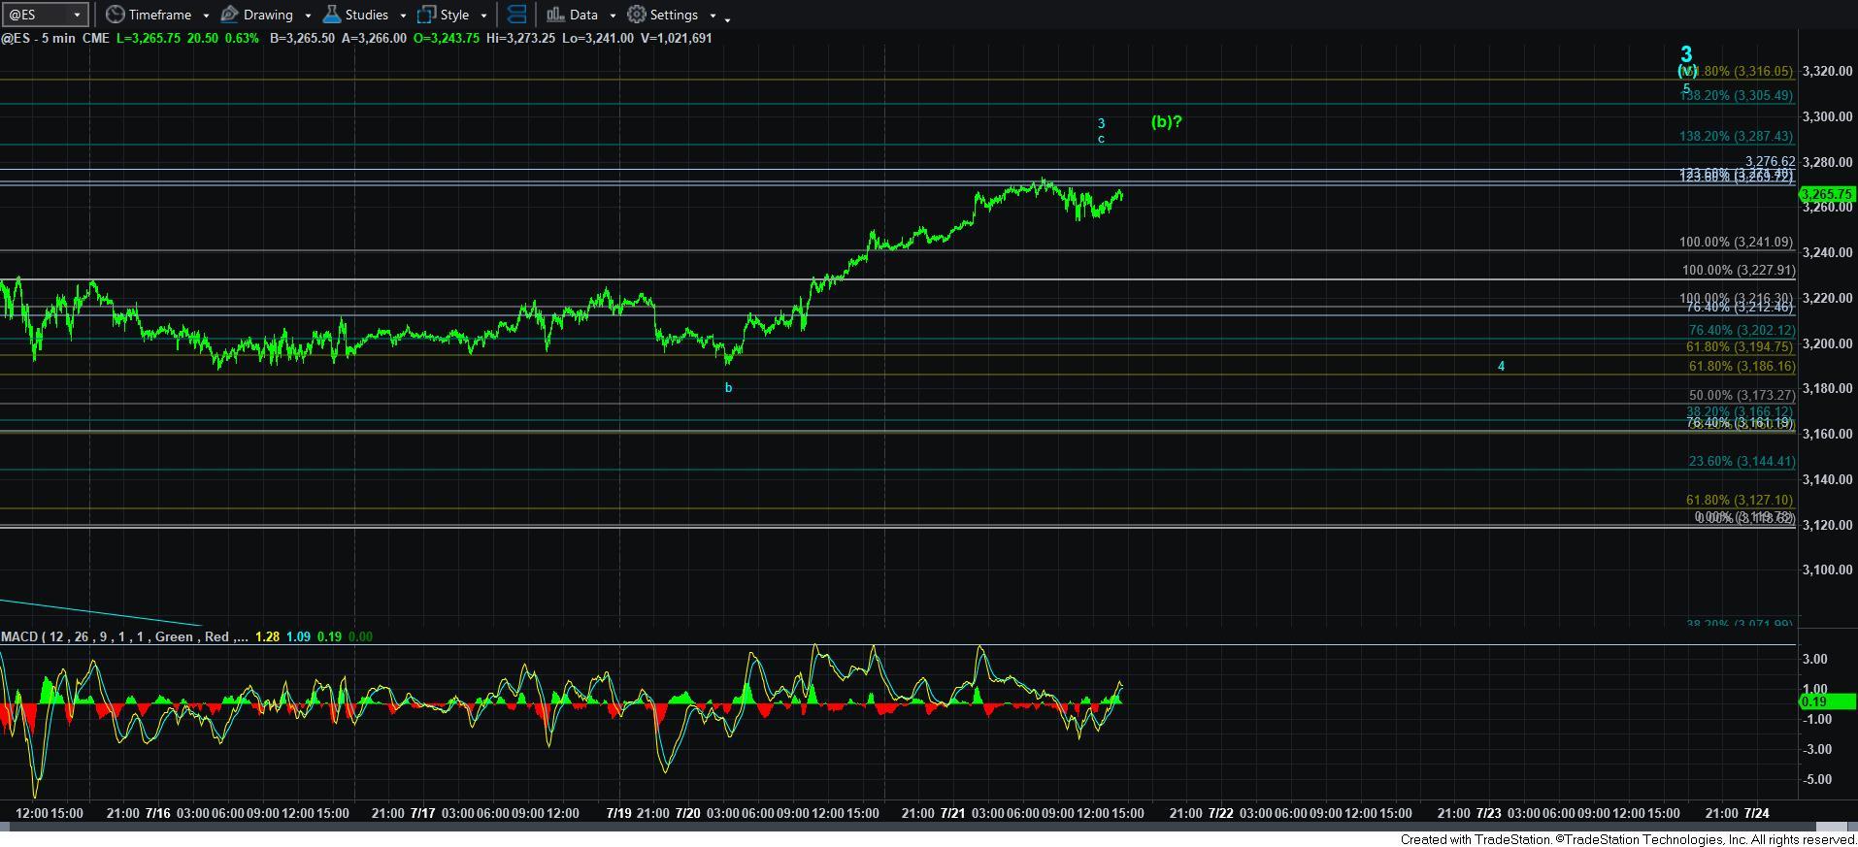Click the Studies flask icon
This screenshot has height=847, width=1858.
pos(331,15)
